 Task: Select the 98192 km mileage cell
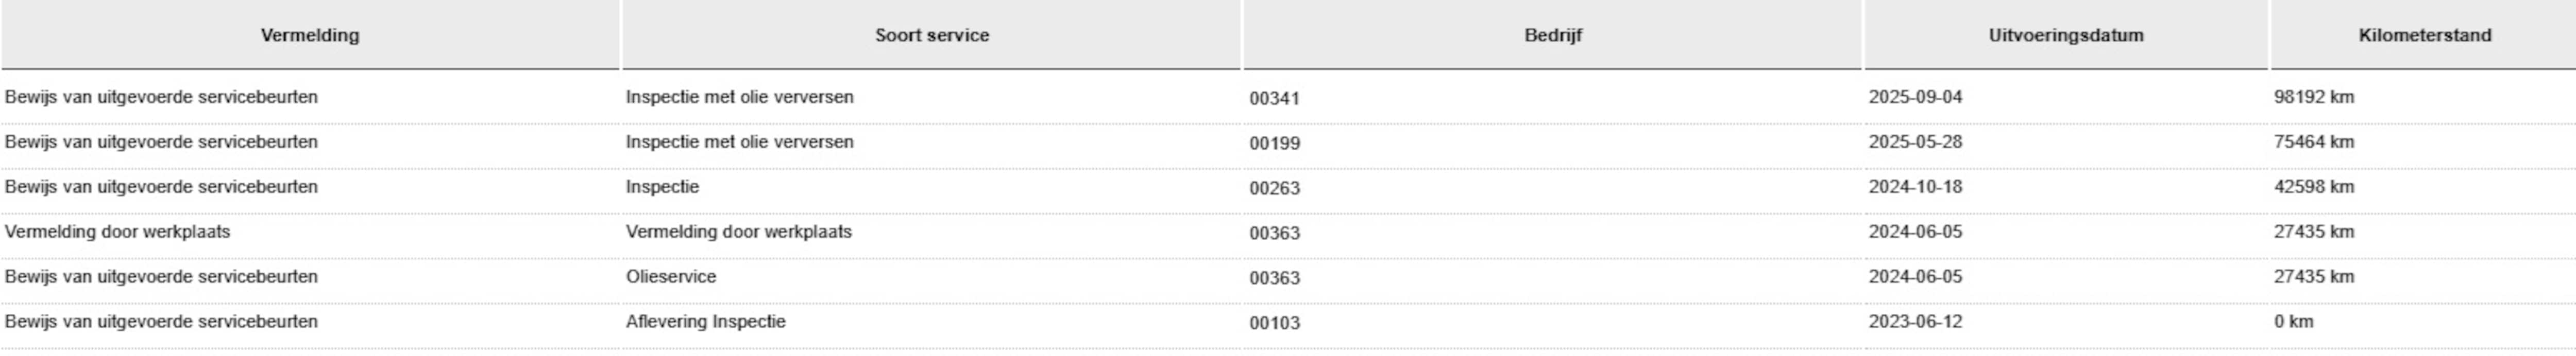(x=2313, y=98)
